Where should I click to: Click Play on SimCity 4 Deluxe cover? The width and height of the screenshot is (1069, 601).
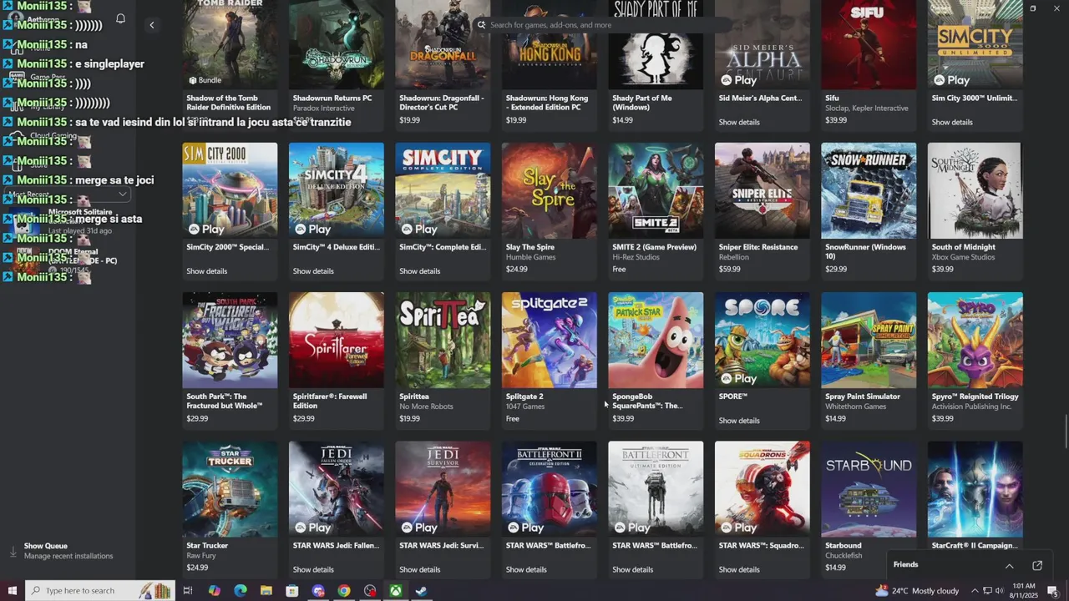click(x=313, y=229)
